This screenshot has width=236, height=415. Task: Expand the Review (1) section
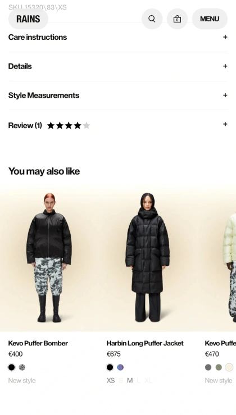tap(118, 125)
